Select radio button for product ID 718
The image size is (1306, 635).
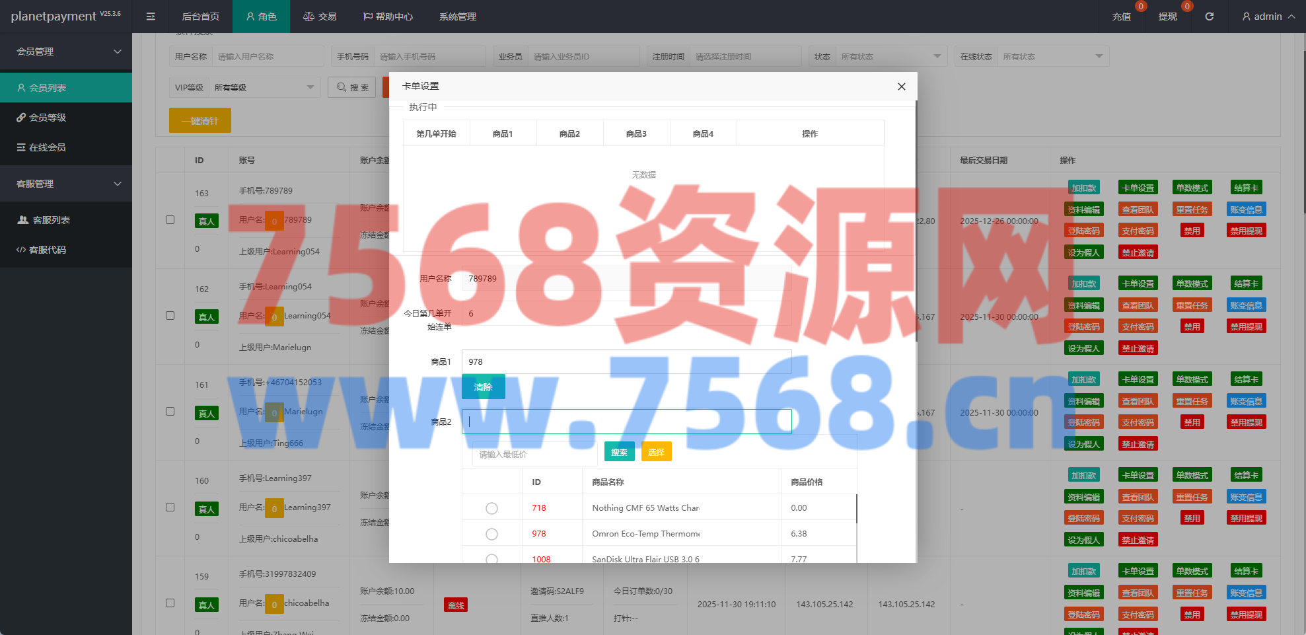[x=491, y=508]
